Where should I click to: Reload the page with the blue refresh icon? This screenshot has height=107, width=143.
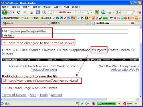pyautogui.click(x=19, y=12)
